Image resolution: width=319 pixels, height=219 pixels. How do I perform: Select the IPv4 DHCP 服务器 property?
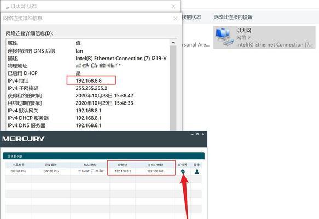click(x=28, y=118)
